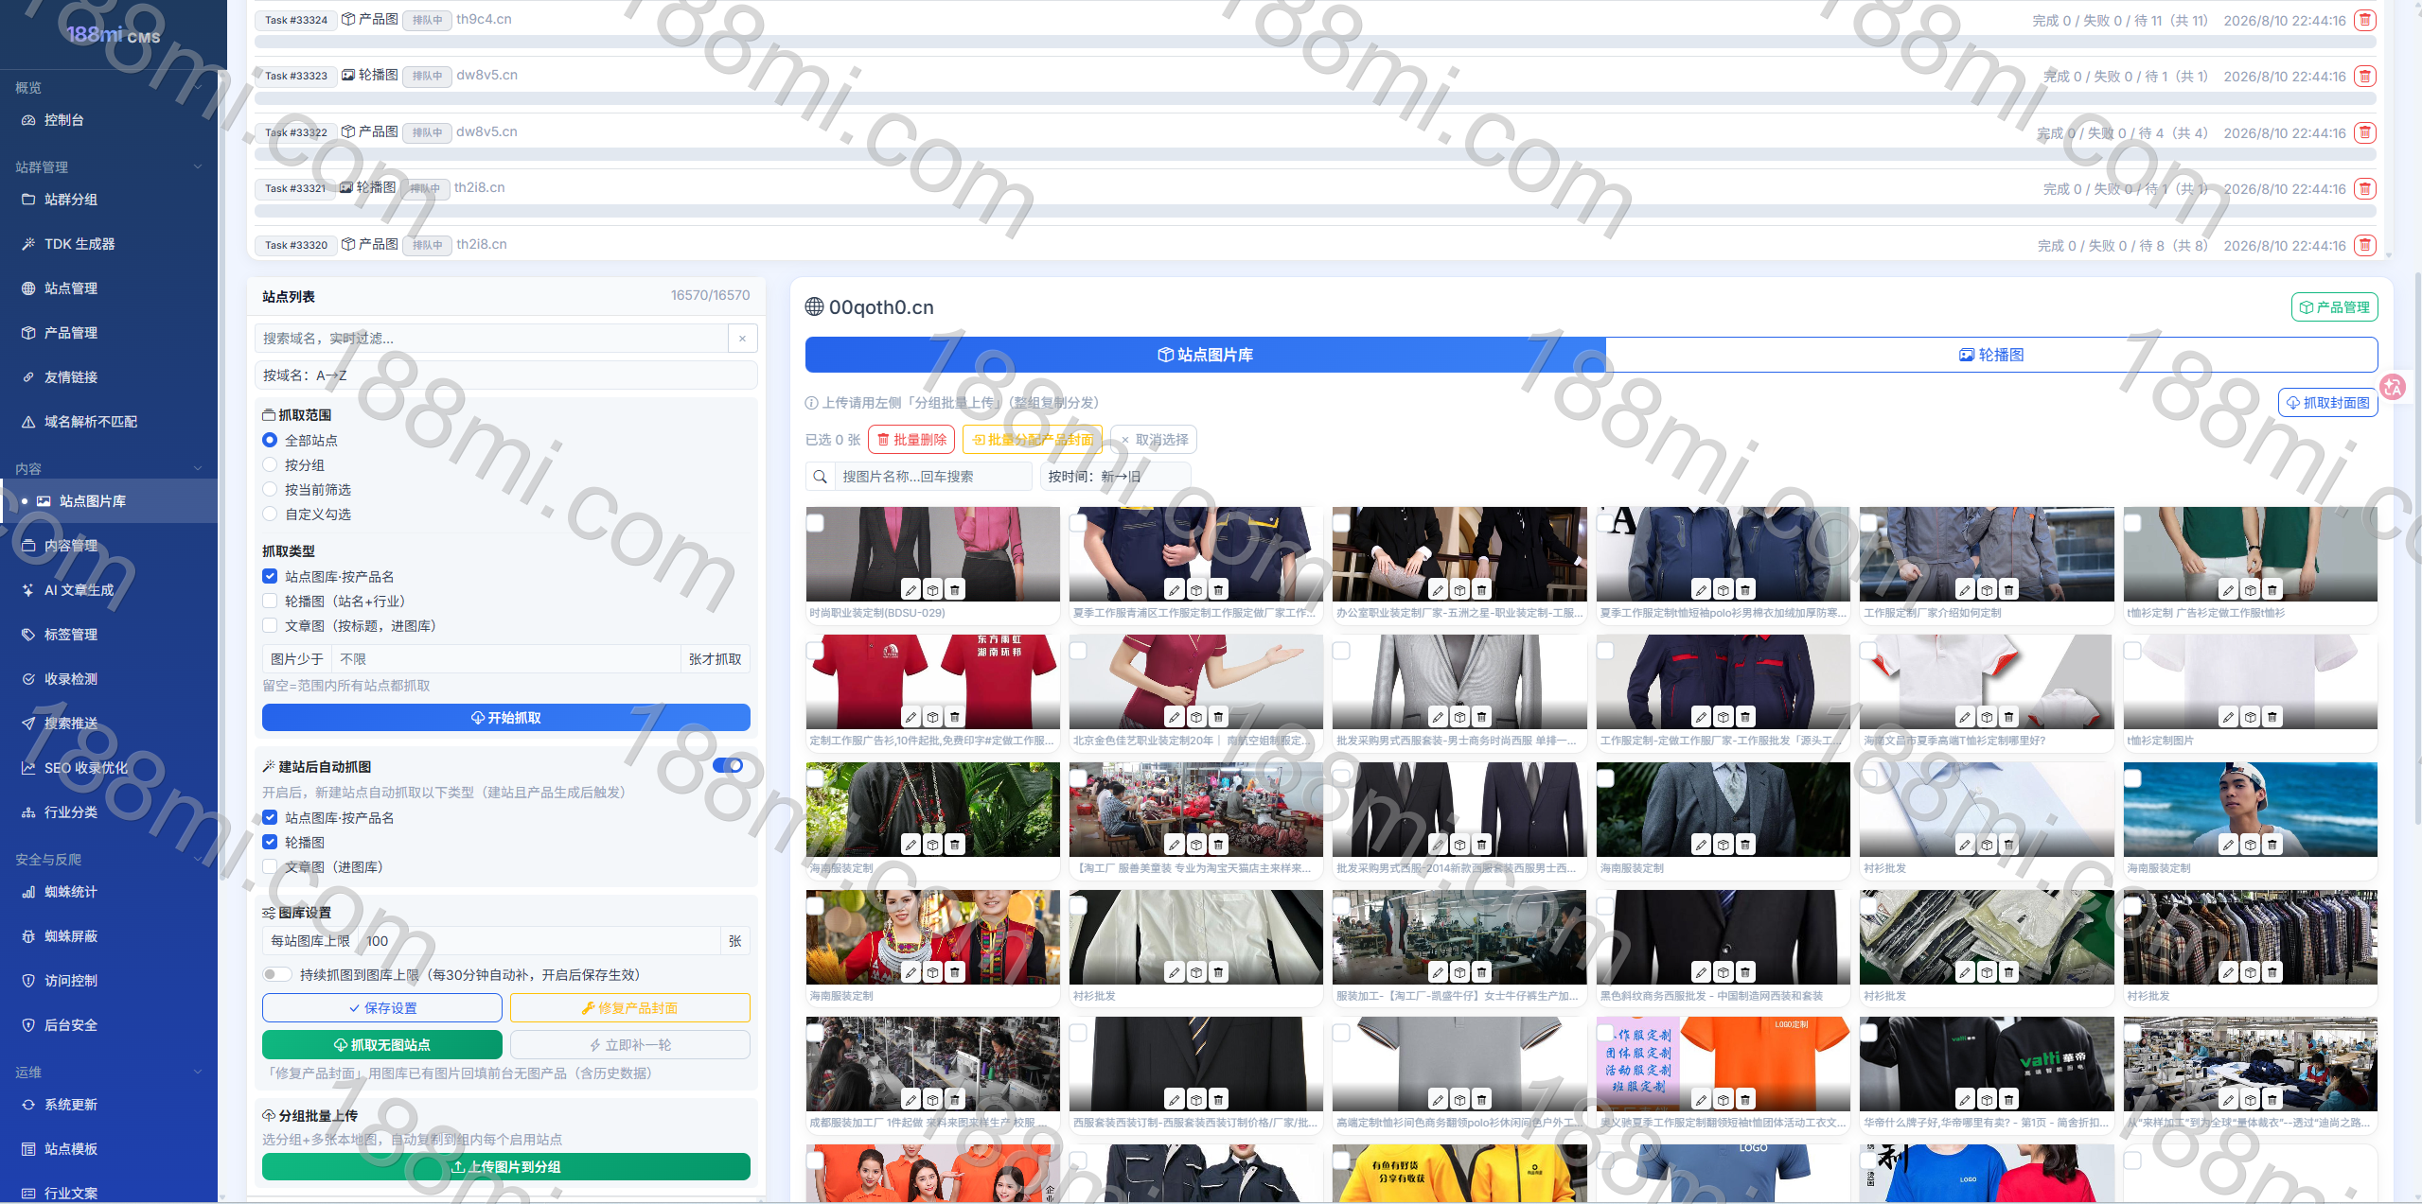Delete Task #33324 with its trash icon
Viewport: 2422px width, 1204px height.
[2364, 20]
